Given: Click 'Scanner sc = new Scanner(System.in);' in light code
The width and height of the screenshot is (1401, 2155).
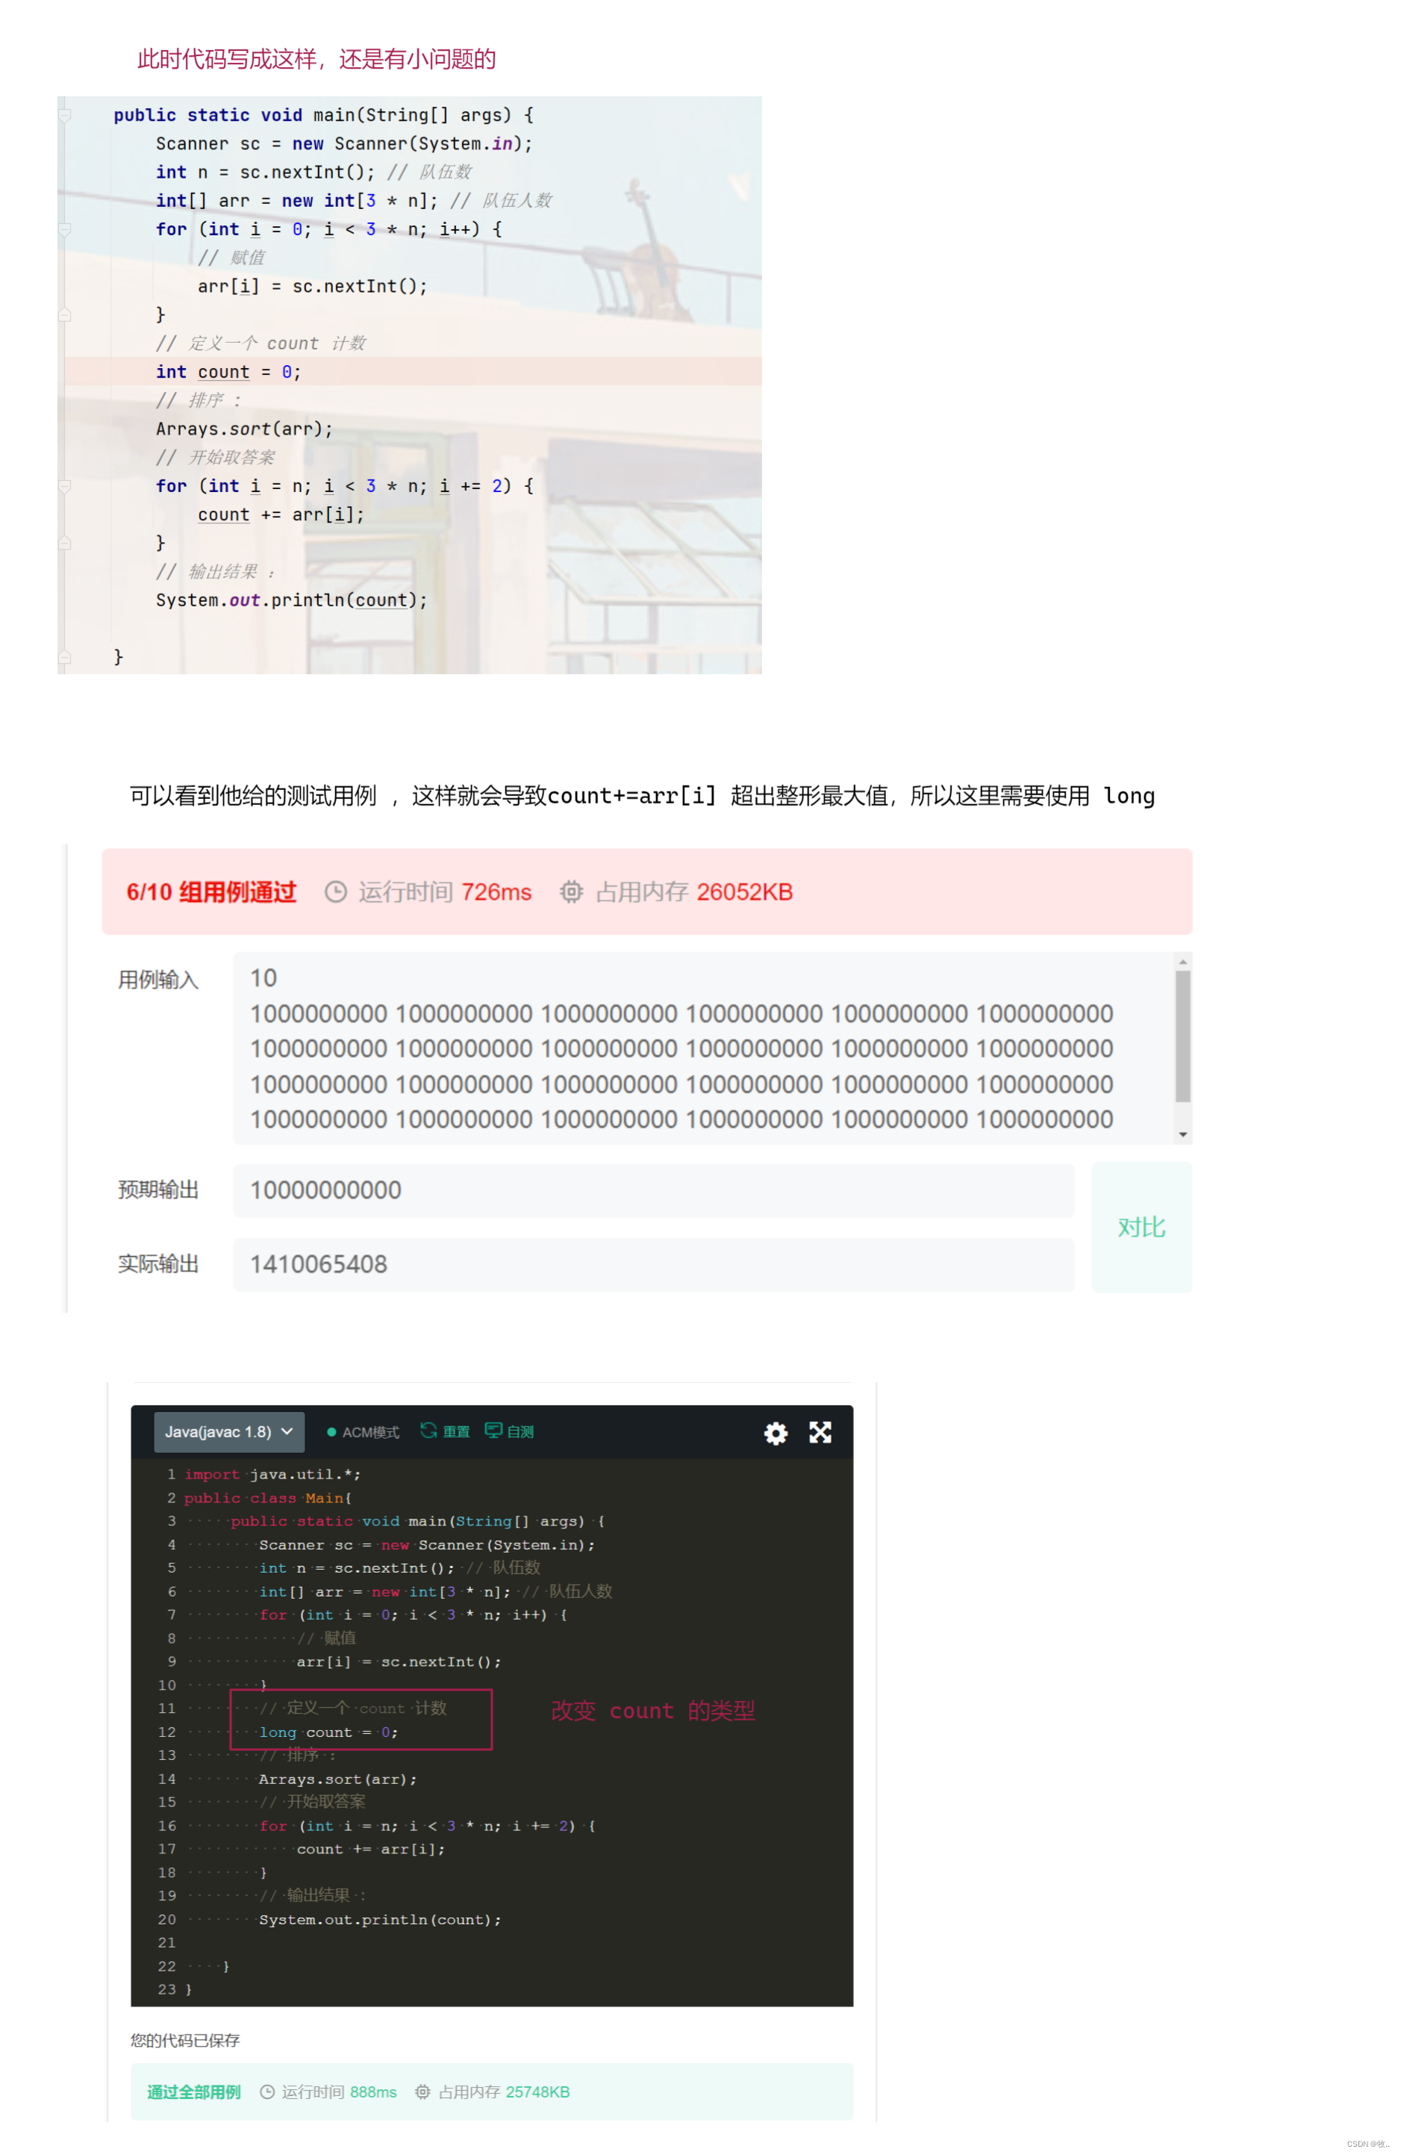Looking at the screenshot, I should 344,144.
